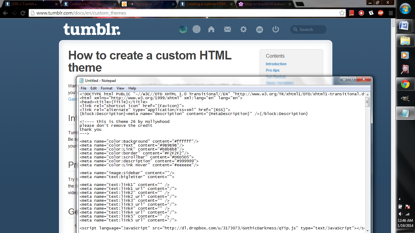The width and height of the screenshot is (415, 233).
Task: Click the Notepad icon in its title bar
Action: 81,81
